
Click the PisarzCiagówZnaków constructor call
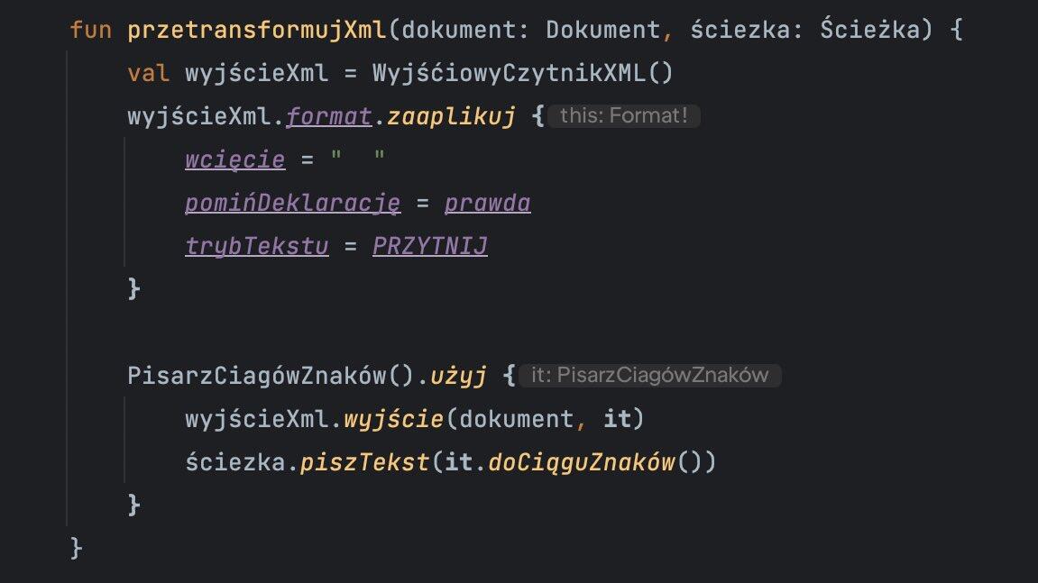271,376
